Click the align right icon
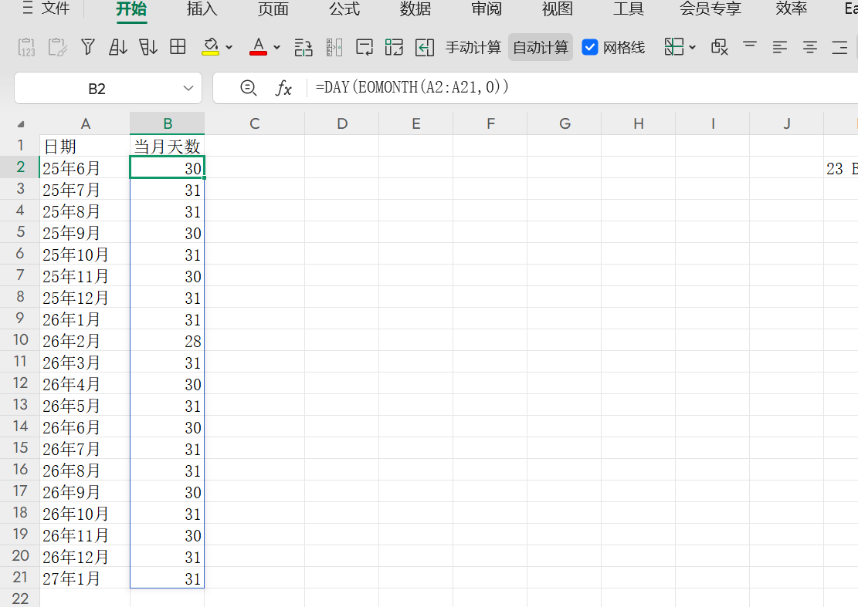858x607 pixels. tap(839, 48)
